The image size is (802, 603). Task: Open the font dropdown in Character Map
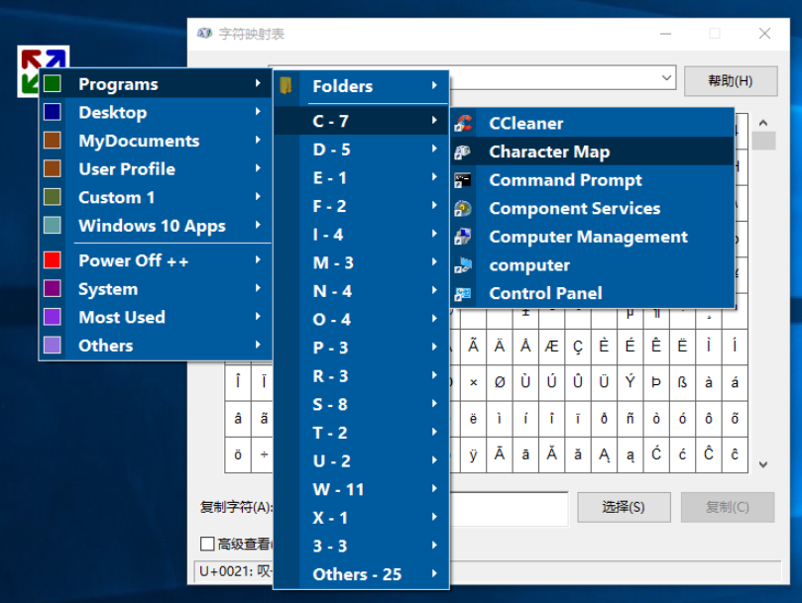pyautogui.click(x=666, y=77)
